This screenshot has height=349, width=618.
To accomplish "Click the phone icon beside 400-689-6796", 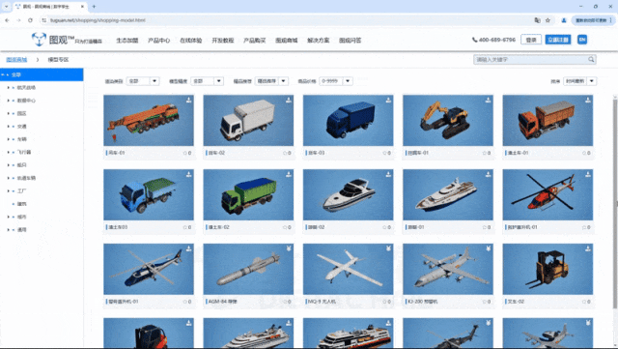I will click(x=474, y=40).
